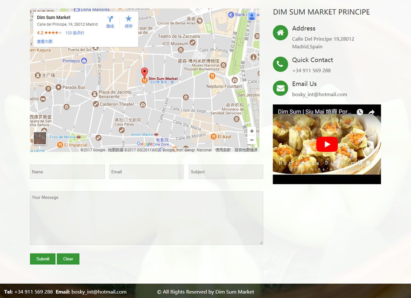Click the All Rights Reserved footer text

click(x=205, y=292)
